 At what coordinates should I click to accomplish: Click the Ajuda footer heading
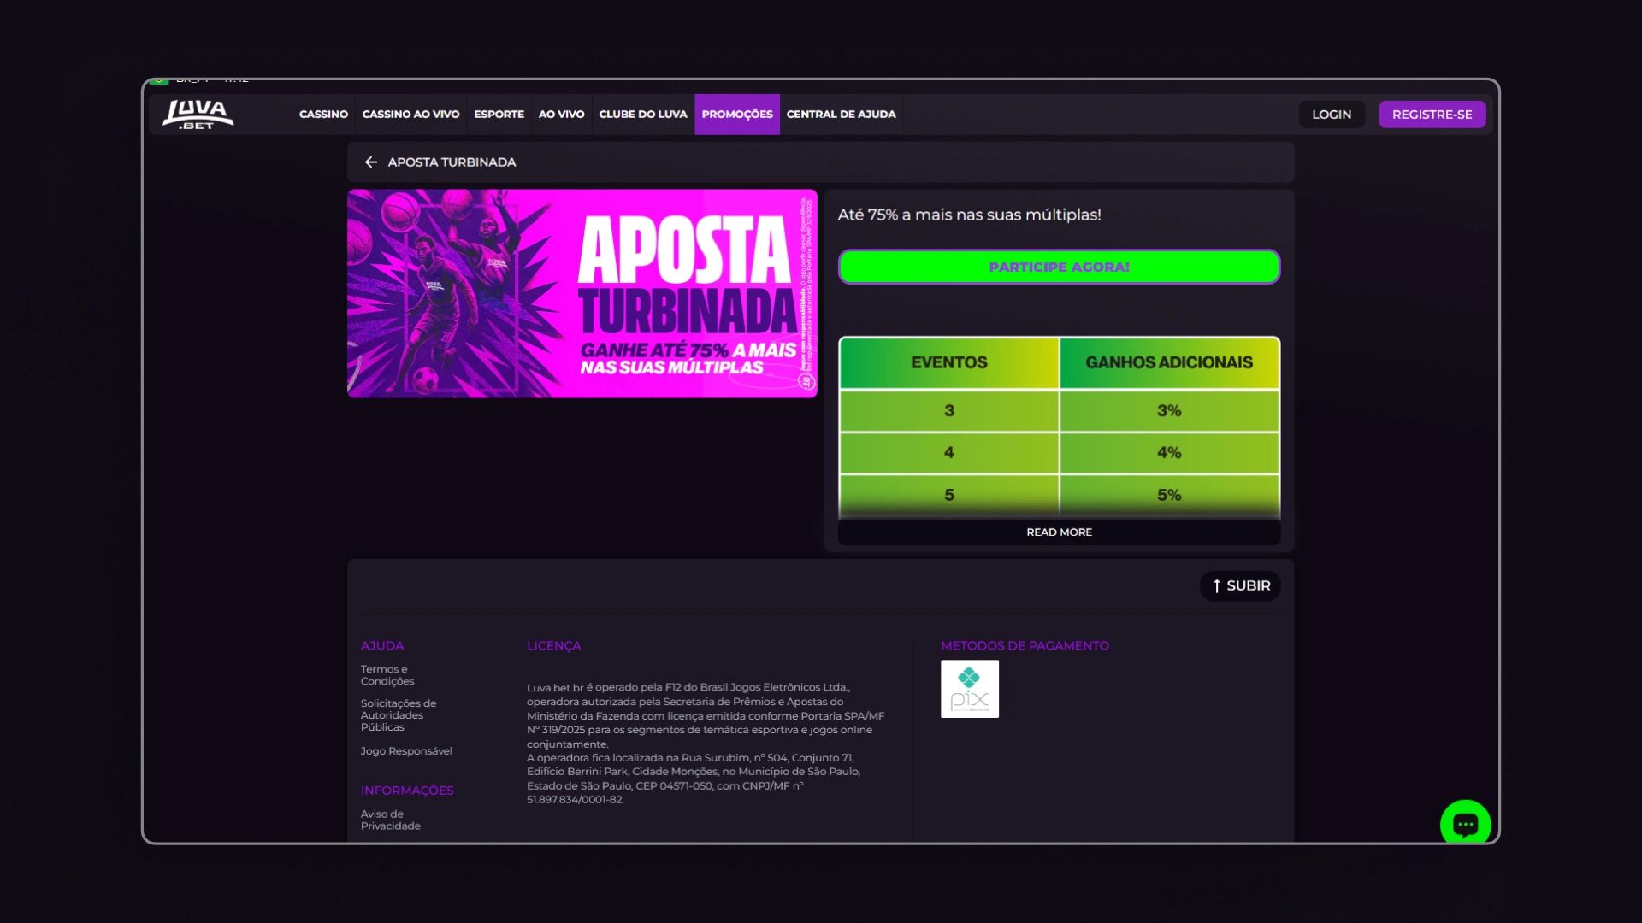pyautogui.click(x=382, y=646)
